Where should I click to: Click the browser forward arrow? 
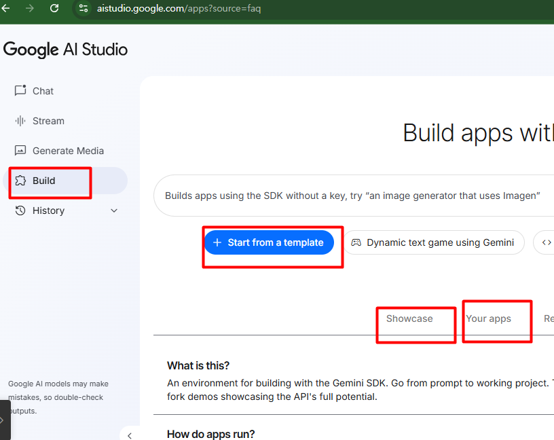[30, 7]
